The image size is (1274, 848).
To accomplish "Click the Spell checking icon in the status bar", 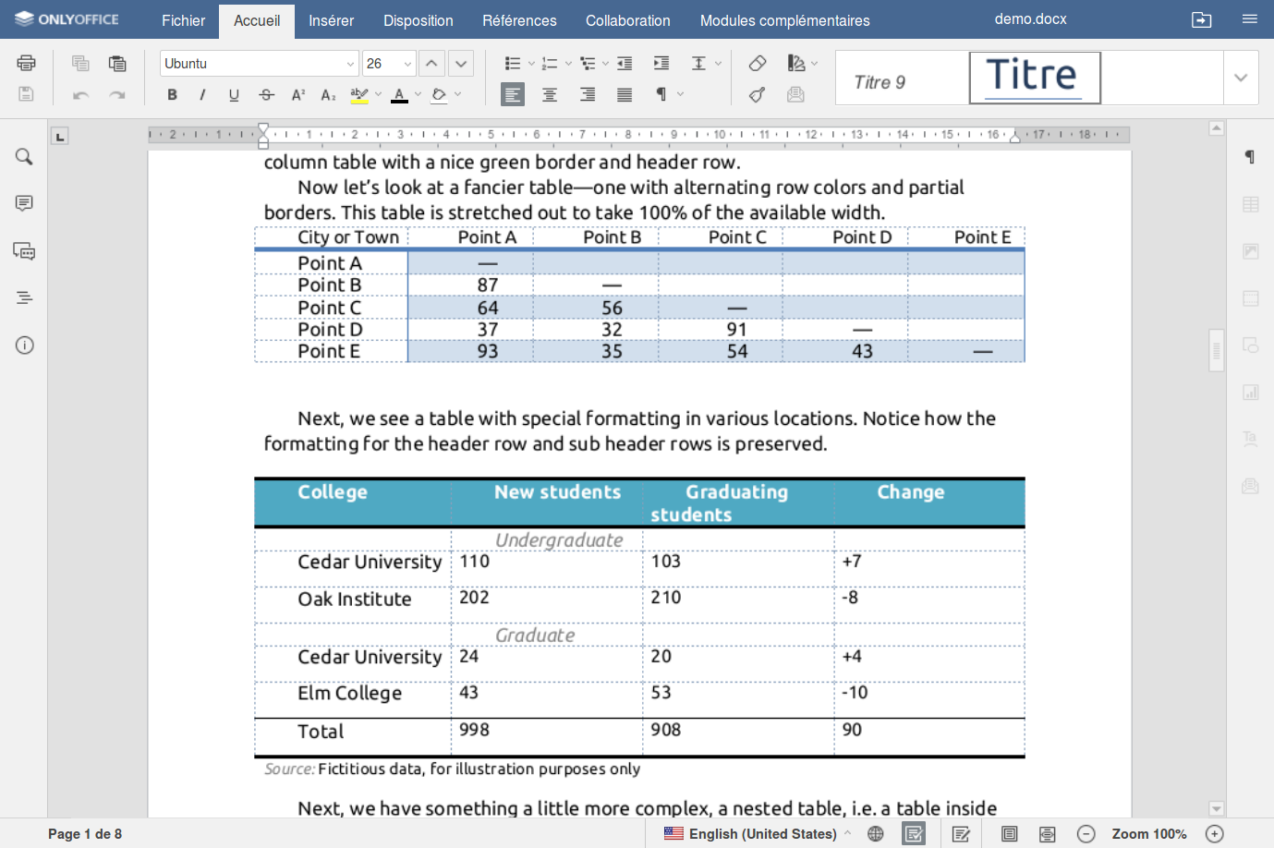I will pos(914,833).
